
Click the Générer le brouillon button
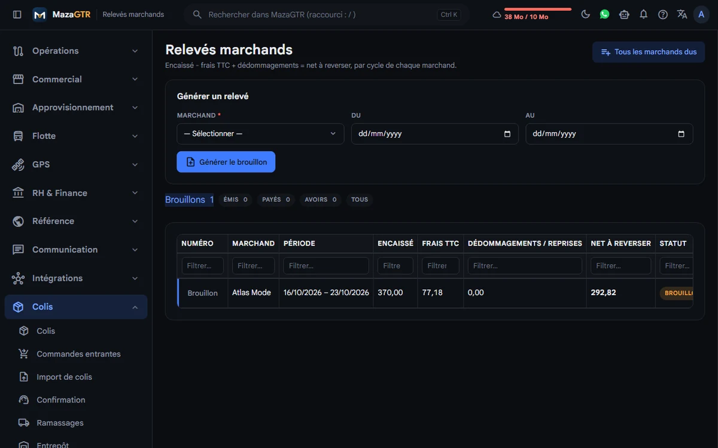tap(226, 162)
